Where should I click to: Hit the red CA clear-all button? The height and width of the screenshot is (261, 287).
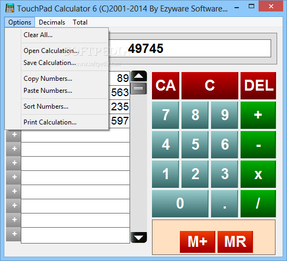tap(166, 86)
